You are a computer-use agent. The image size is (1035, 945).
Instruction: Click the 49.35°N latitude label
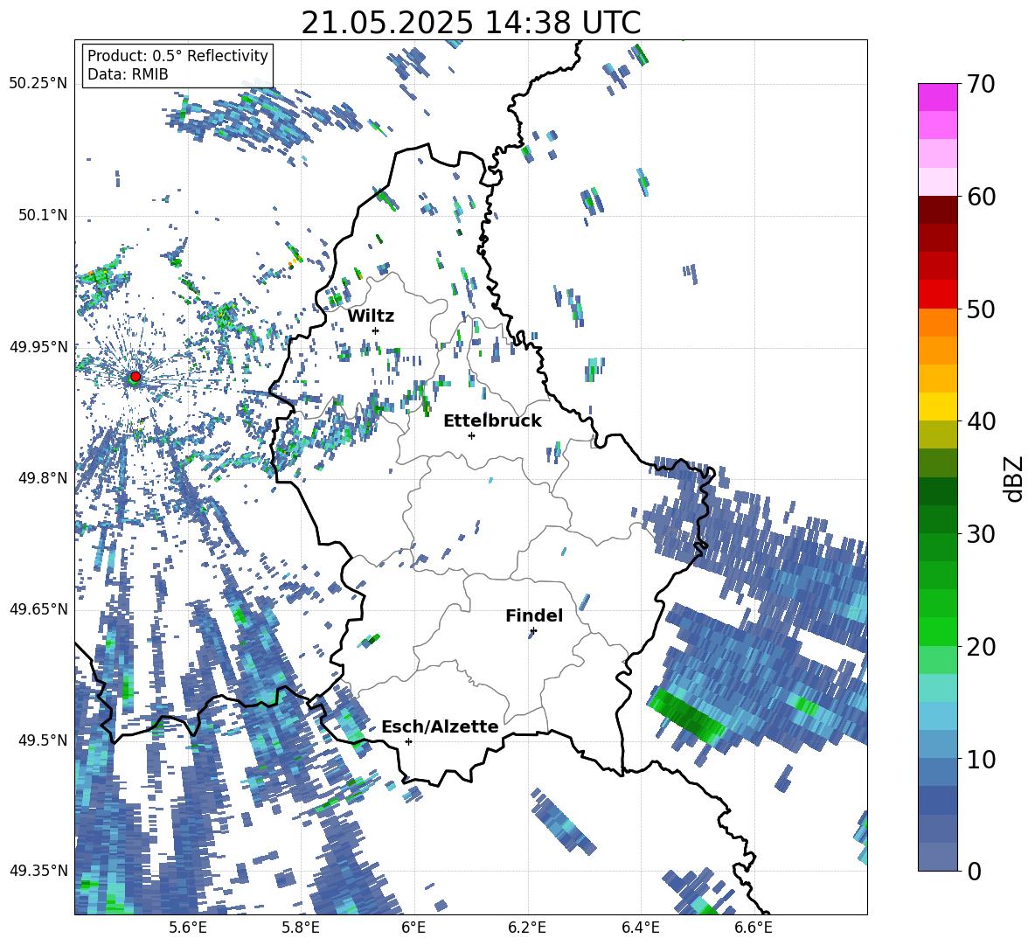pyautogui.click(x=38, y=871)
